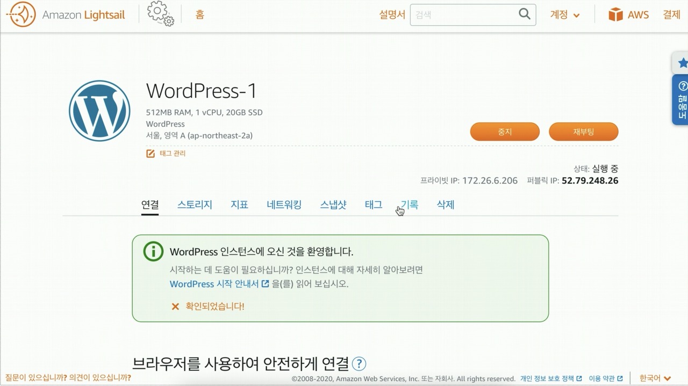This screenshot has height=386, width=688.
Task: Open the 삭제 tab
Action: tap(446, 205)
